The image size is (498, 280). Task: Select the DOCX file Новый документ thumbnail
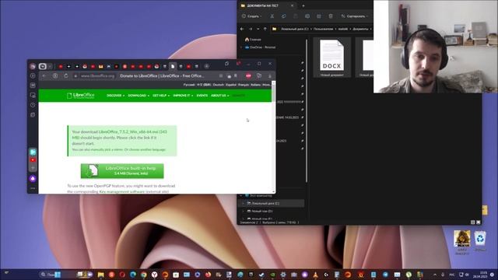332,58
